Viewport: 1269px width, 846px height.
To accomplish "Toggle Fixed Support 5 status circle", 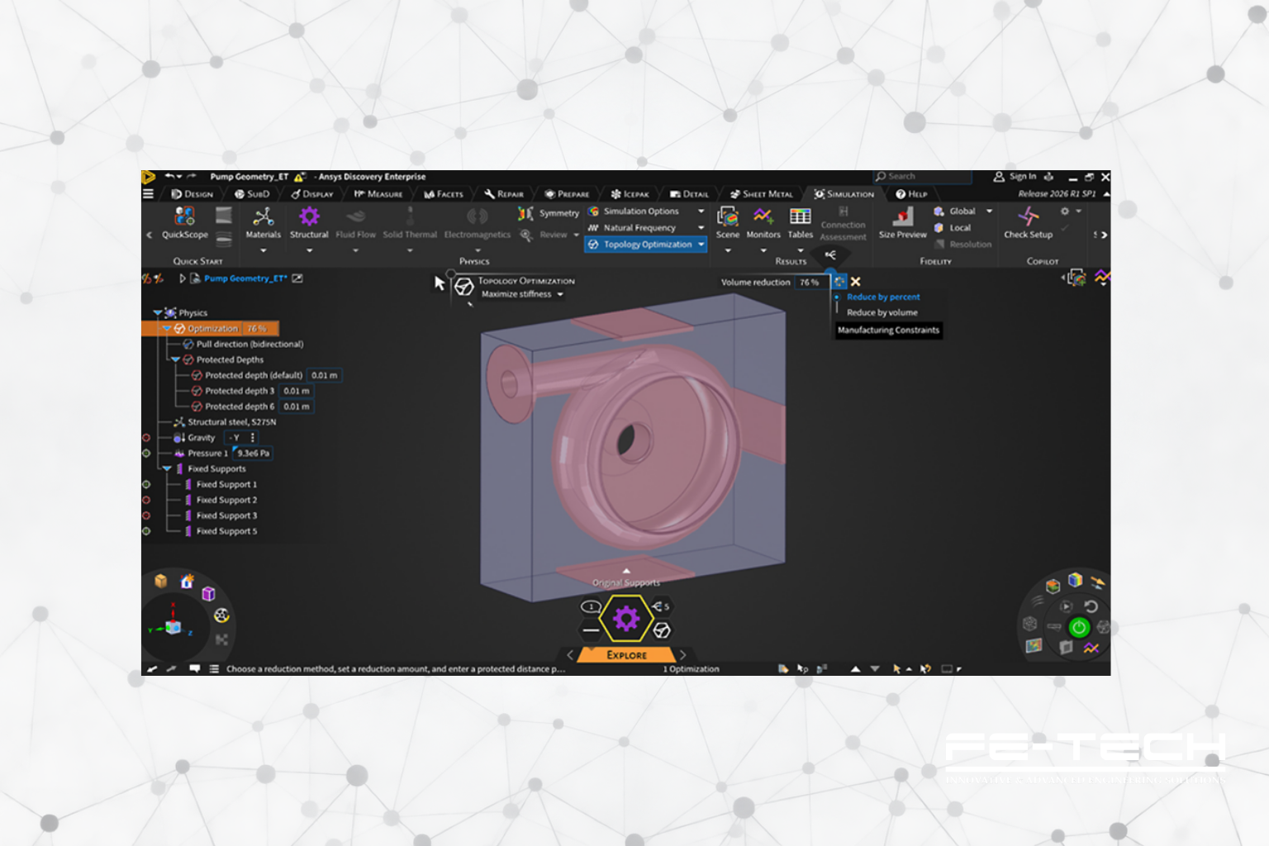I will point(146,531).
